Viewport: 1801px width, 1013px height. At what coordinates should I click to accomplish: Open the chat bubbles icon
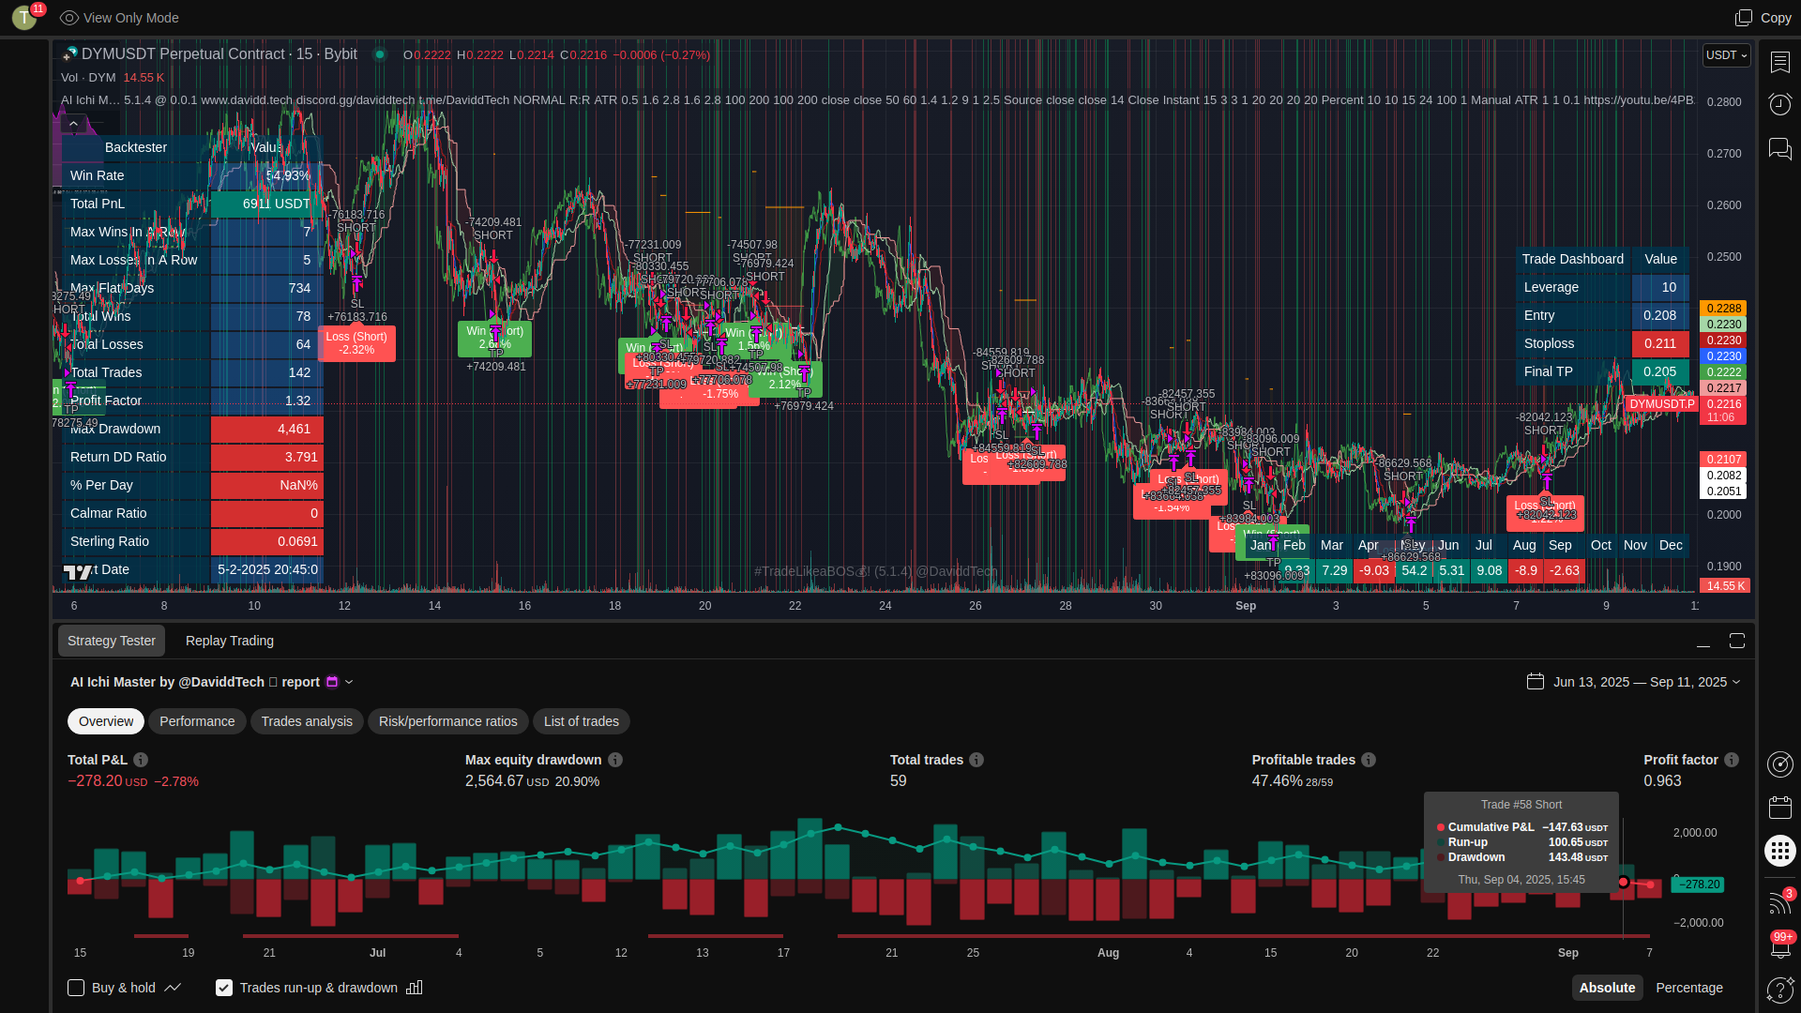pyautogui.click(x=1779, y=148)
